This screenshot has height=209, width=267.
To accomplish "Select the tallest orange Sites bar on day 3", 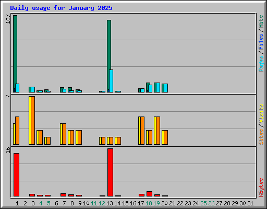I will [33, 120].
